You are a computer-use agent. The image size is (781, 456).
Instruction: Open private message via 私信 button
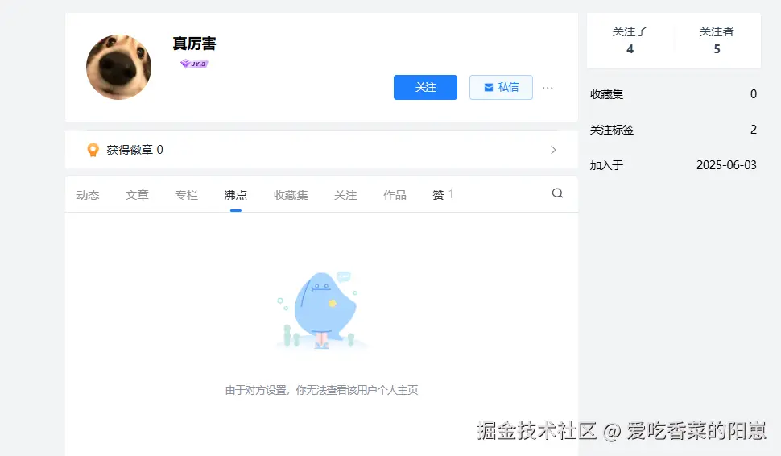coord(501,87)
